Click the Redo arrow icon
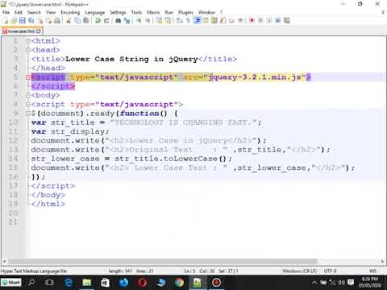Viewport: 387px width, 290px height. pos(106,21)
